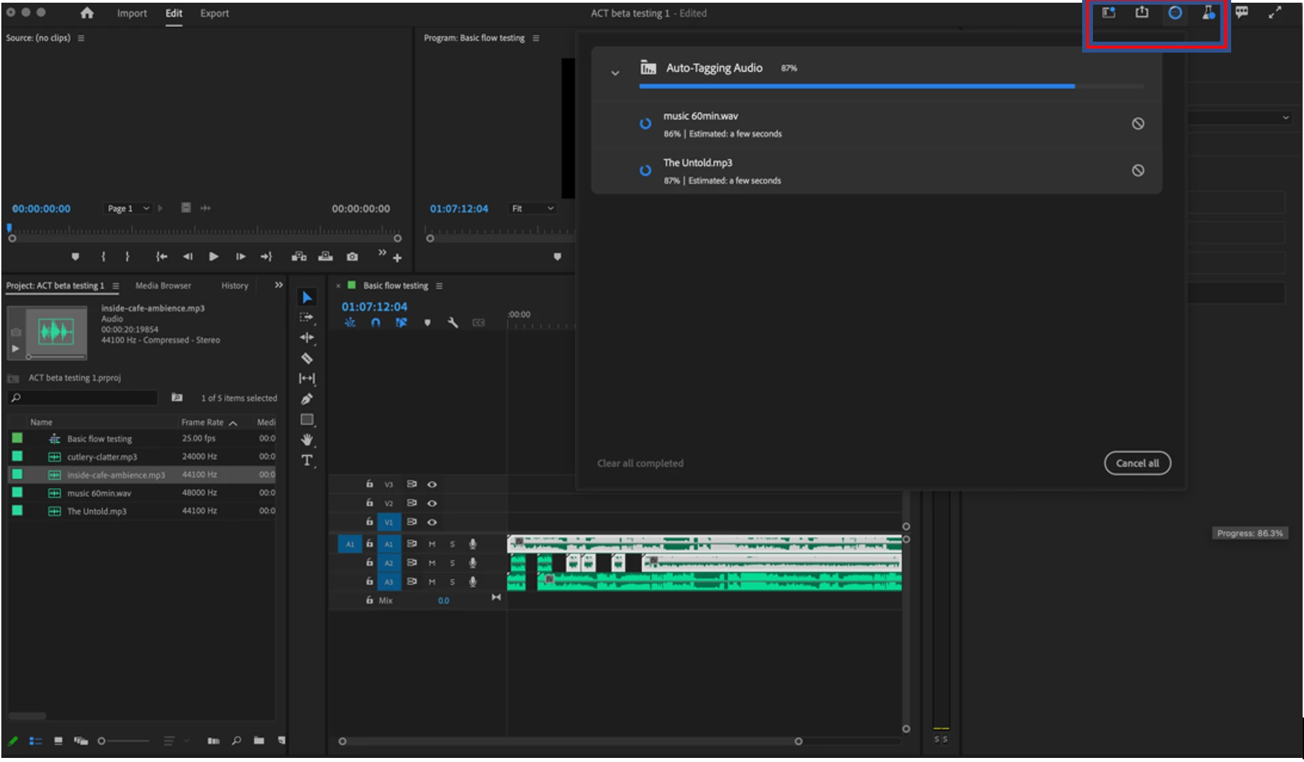
Task: Switch to the Media Browser tab
Action: click(162, 286)
